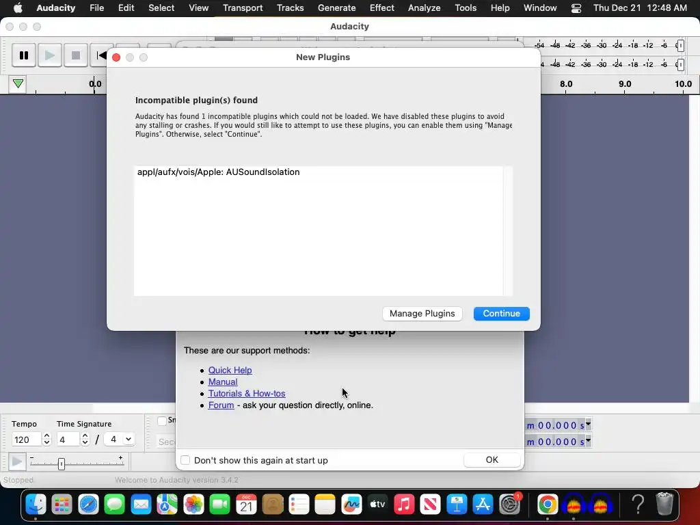Open System Settings with the notification badge

coord(509,505)
